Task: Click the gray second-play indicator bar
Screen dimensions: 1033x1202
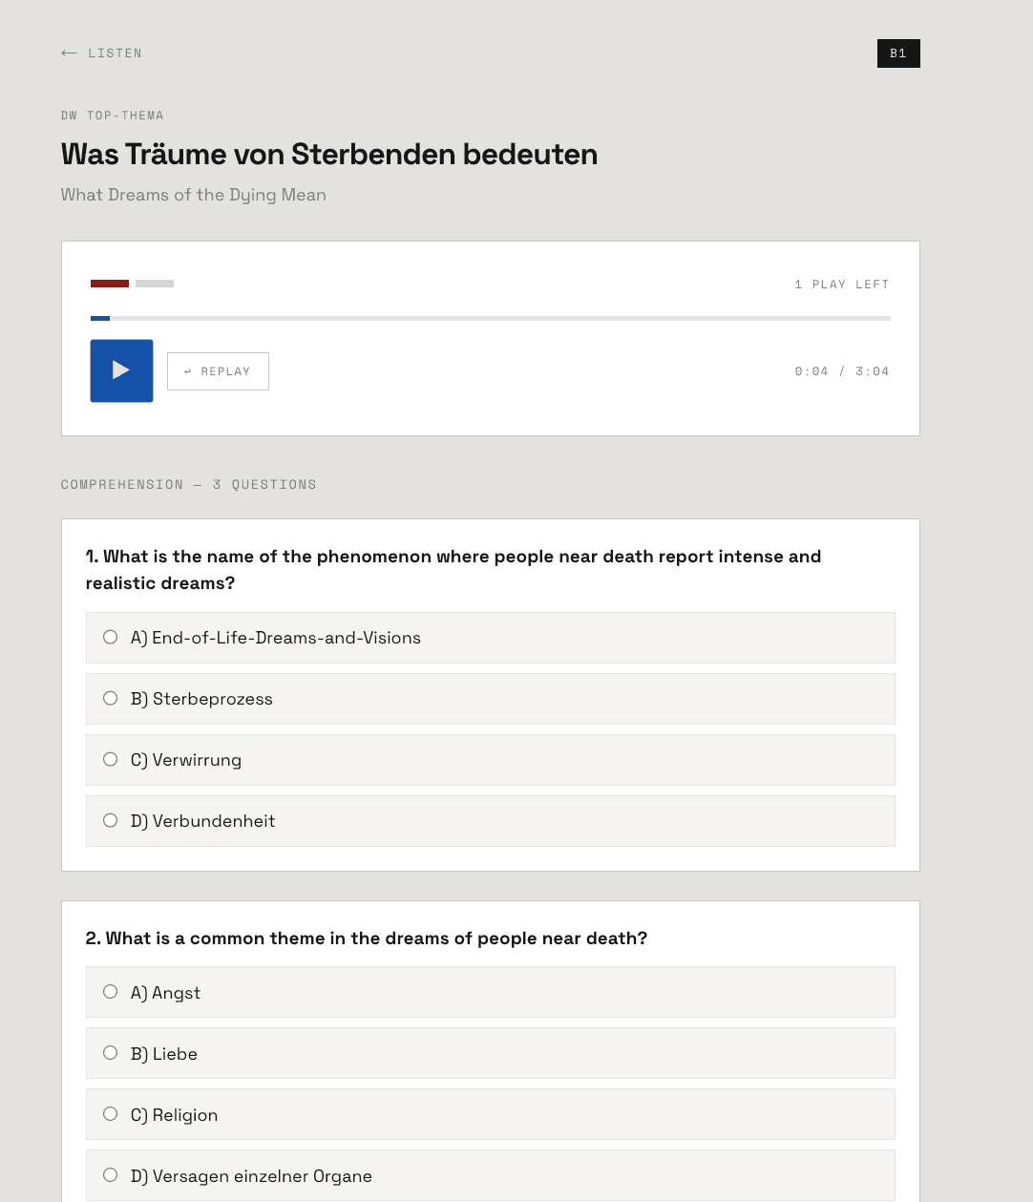Action: [155, 284]
